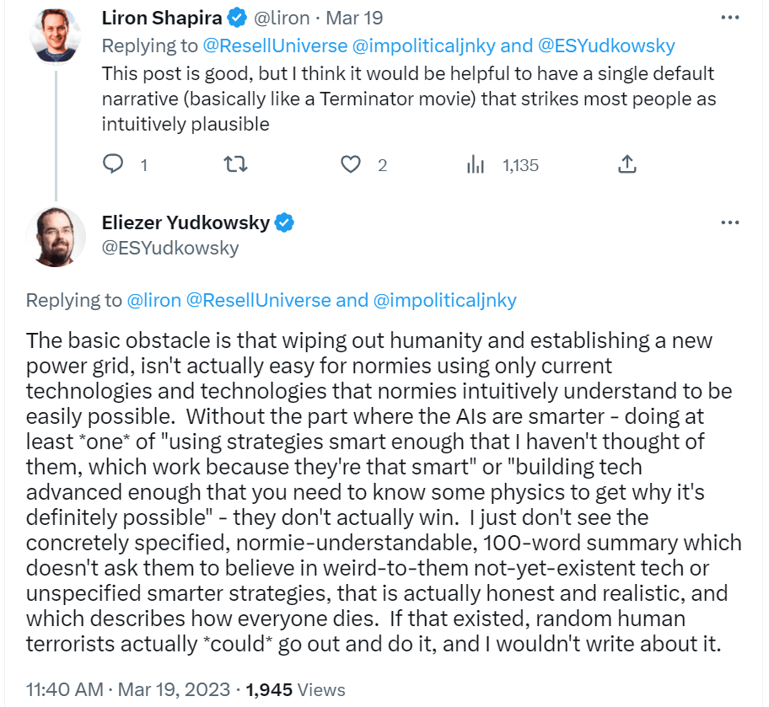Screen dimensions: 769x707
Task: Open Eliezer Yudkowsky's profile picture
Action: (x=56, y=237)
